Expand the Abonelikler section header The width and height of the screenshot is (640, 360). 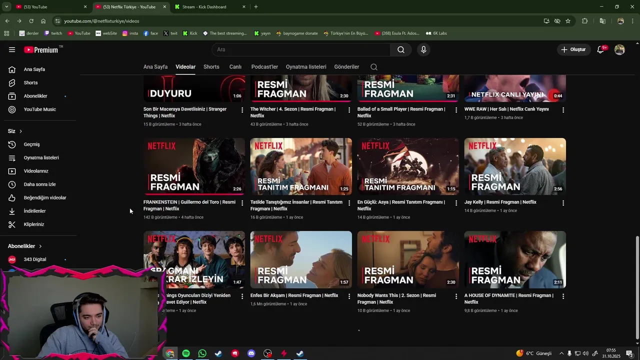[x=25, y=246]
